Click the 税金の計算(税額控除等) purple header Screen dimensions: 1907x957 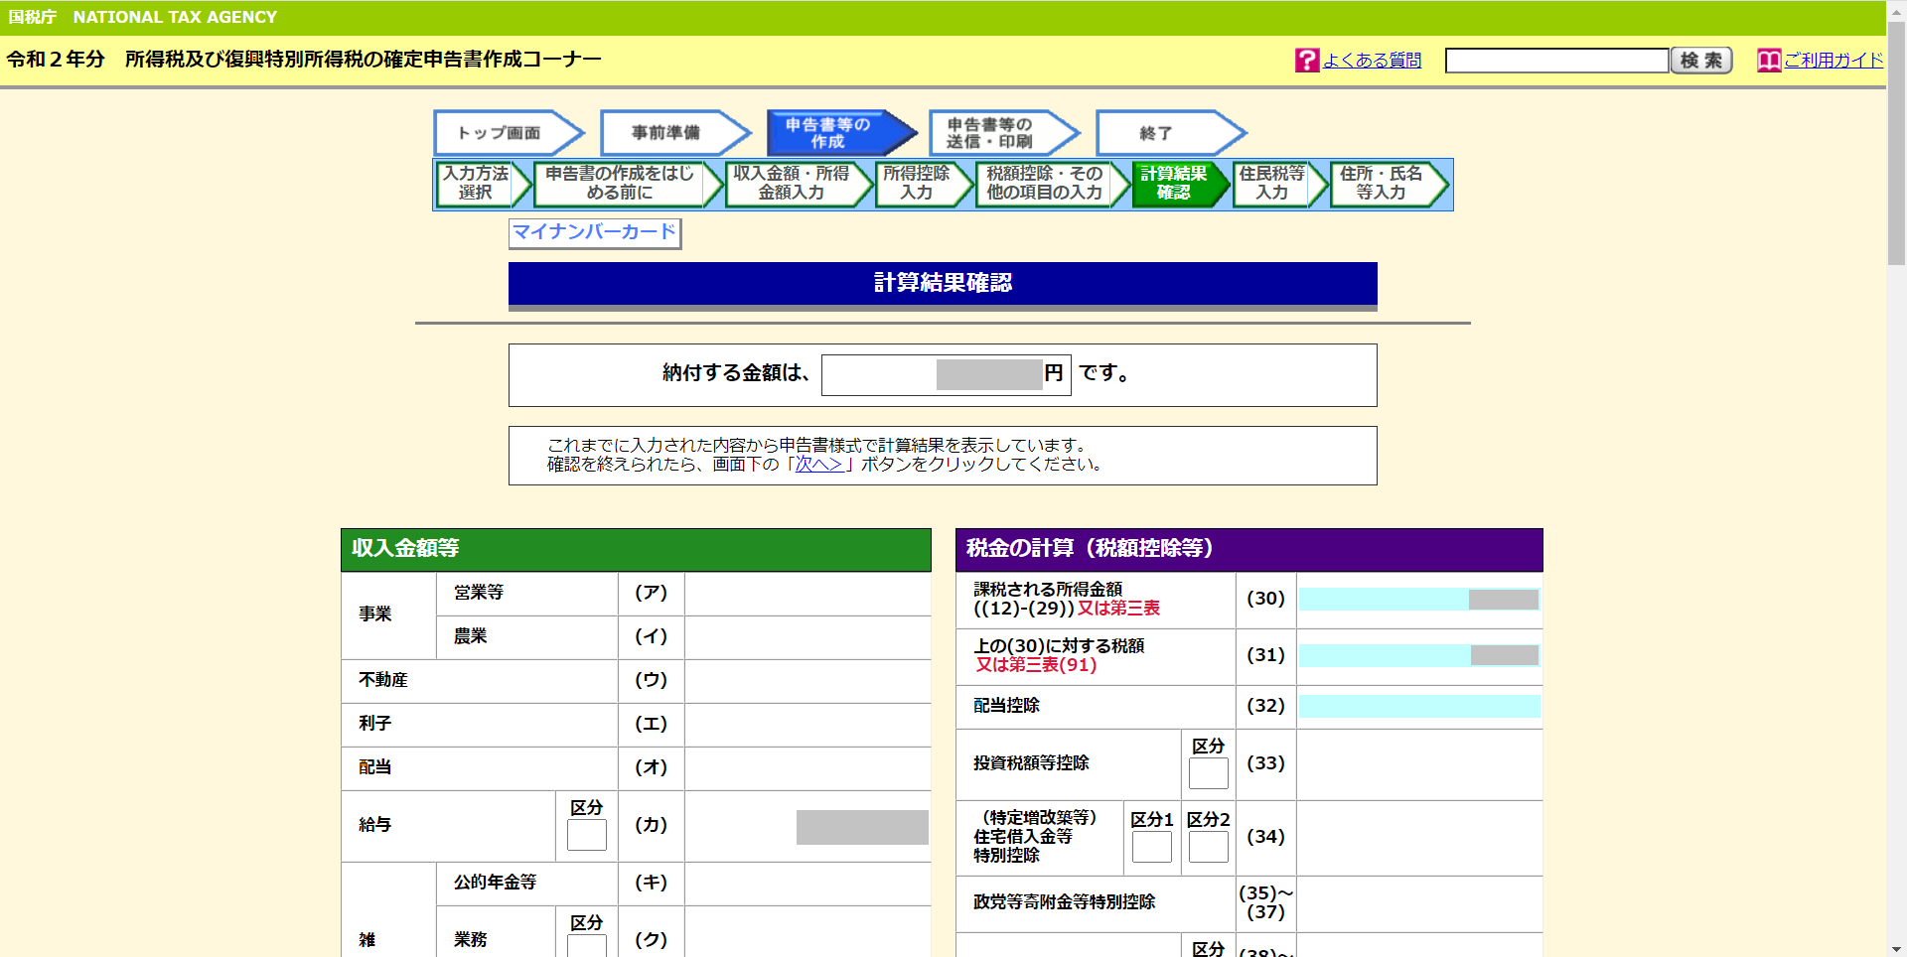1249,549
